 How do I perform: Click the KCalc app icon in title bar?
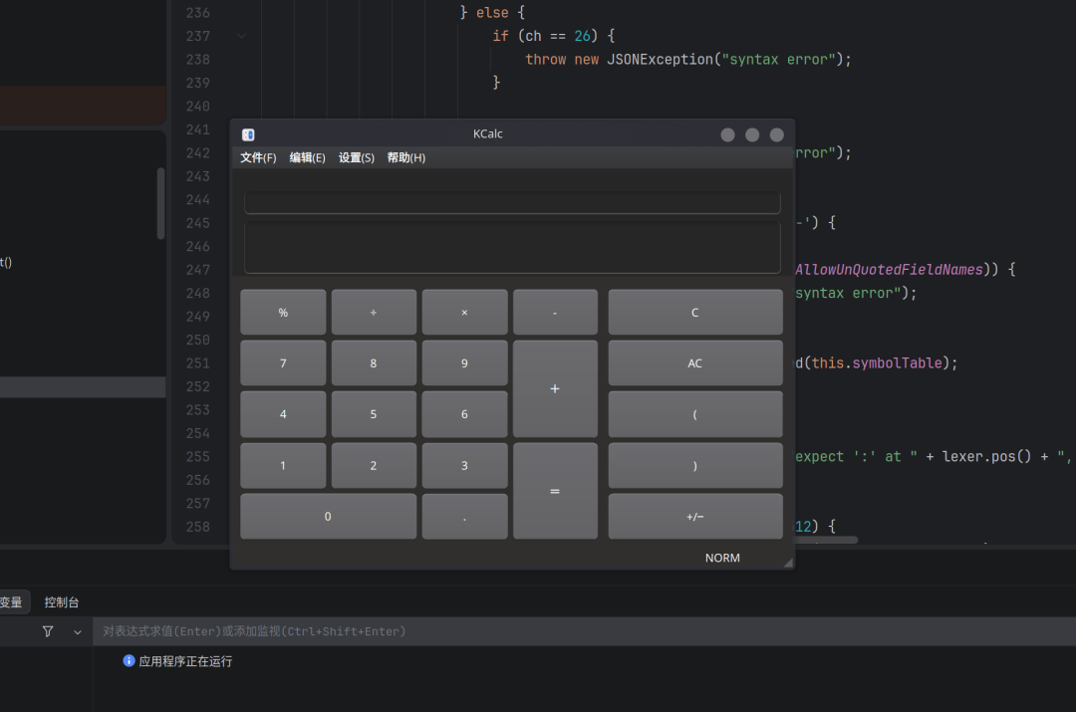248,135
